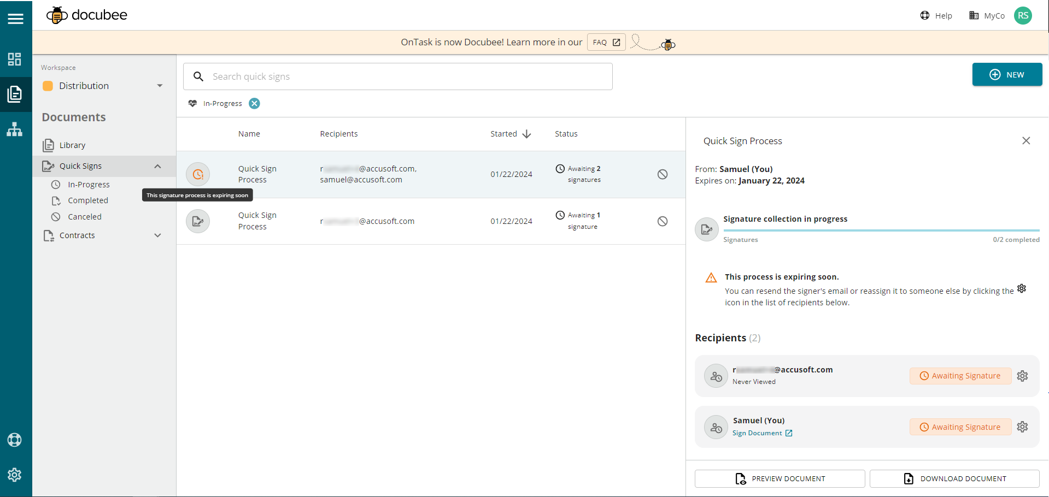Image resolution: width=1049 pixels, height=497 pixels.
Task: Collapse the Quick Signs section chevron
Action: click(x=157, y=166)
